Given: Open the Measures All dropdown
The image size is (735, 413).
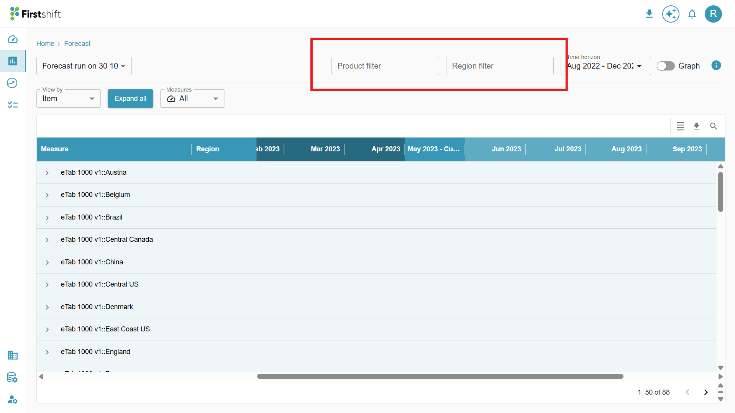Looking at the screenshot, I should (x=192, y=98).
